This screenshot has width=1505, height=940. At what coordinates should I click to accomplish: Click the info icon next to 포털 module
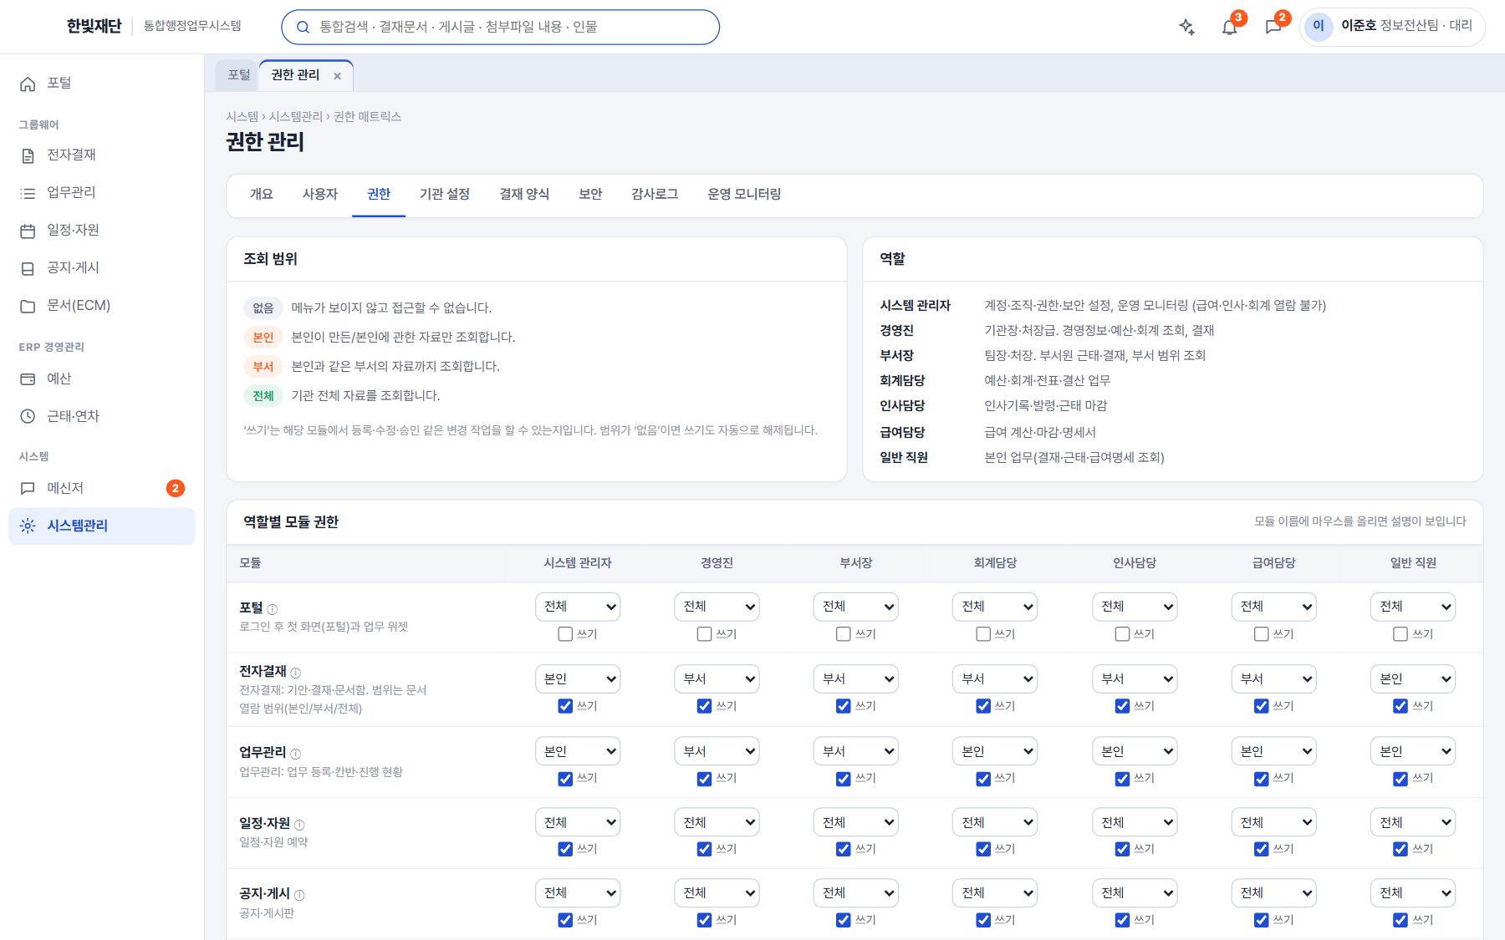272,609
